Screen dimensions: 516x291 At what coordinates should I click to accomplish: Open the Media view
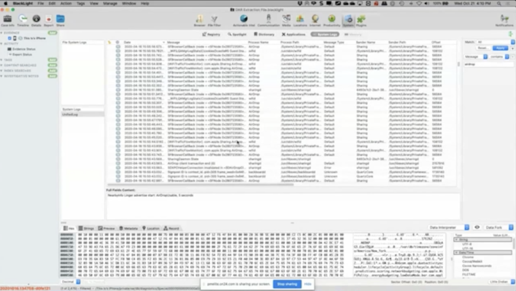286,20
